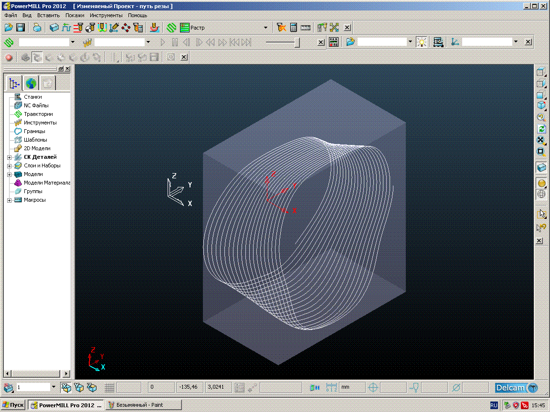
Task: Toggle the block shading icon on right toolbar
Action: (541, 168)
